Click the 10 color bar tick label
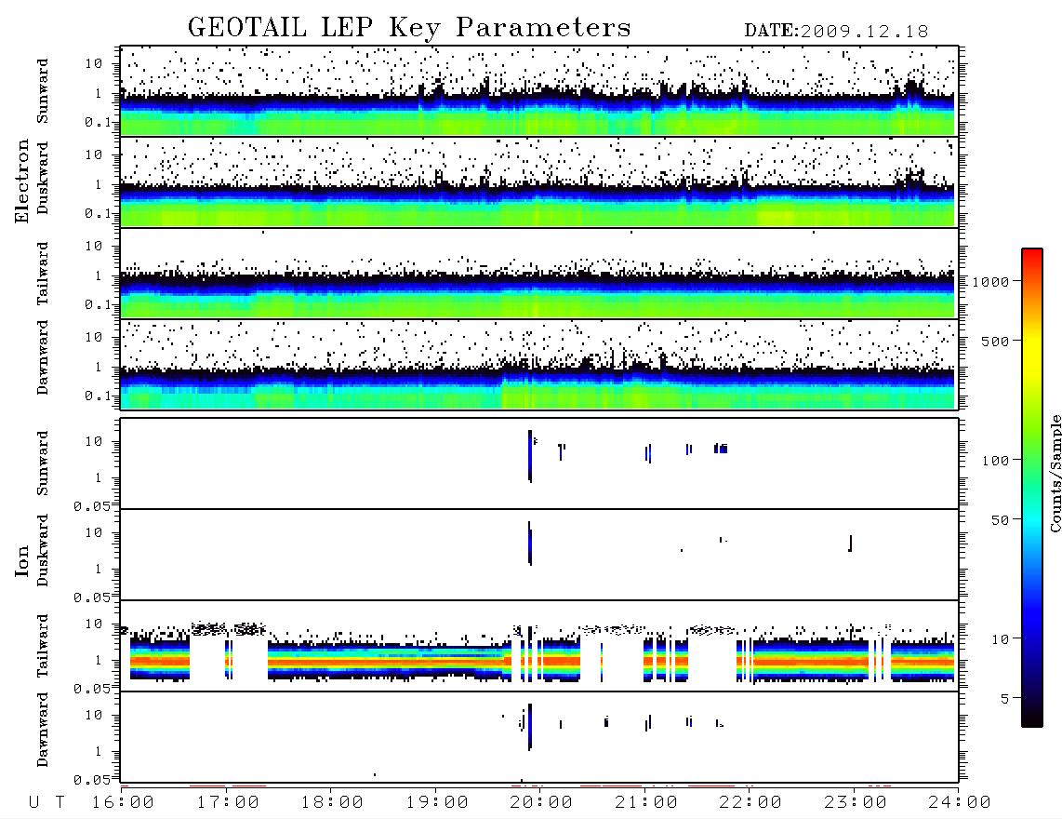The height and width of the screenshot is (819, 1062). [1001, 639]
